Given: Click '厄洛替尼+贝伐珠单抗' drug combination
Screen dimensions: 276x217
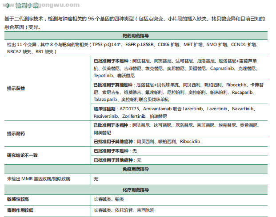Looking at the screenshot, I should tap(157, 85).
